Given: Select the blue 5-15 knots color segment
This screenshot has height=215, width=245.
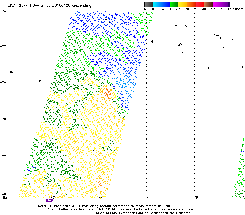Looking at the screenshot, I should pos(161,4).
